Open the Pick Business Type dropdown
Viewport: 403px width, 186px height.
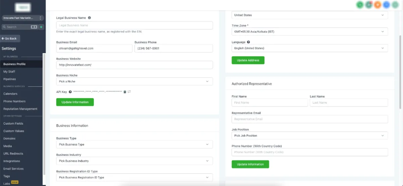134,144
